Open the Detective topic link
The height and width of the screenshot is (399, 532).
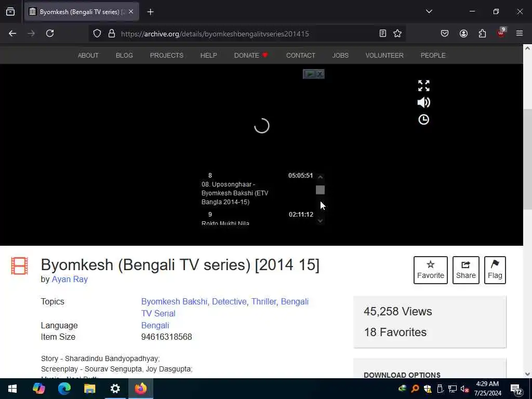(229, 302)
